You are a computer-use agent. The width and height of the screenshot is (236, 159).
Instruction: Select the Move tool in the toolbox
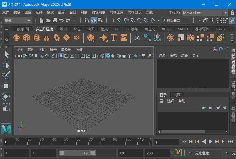click(6, 86)
